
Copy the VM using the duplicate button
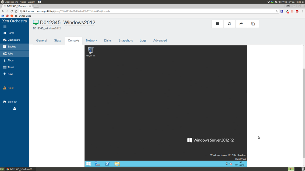pyautogui.click(x=253, y=24)
